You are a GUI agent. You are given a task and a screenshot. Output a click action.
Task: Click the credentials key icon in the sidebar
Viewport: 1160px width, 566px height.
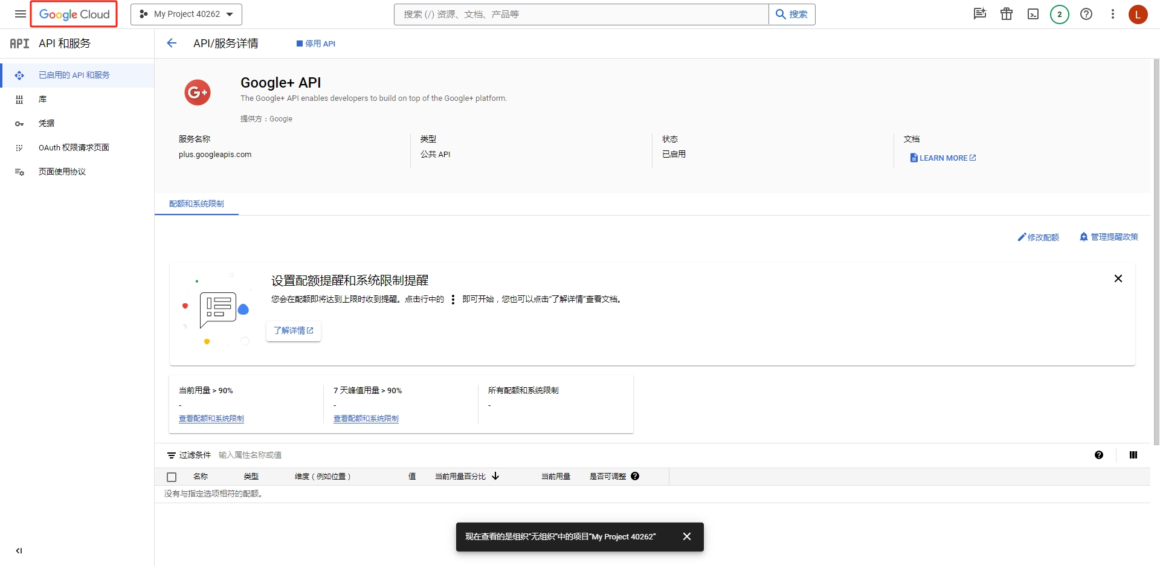tap(19, 124)
